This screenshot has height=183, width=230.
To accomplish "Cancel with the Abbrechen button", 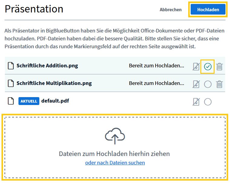I will point(171,10).
